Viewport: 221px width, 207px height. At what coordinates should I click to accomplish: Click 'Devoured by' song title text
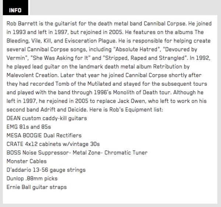[x=180, y=50]
